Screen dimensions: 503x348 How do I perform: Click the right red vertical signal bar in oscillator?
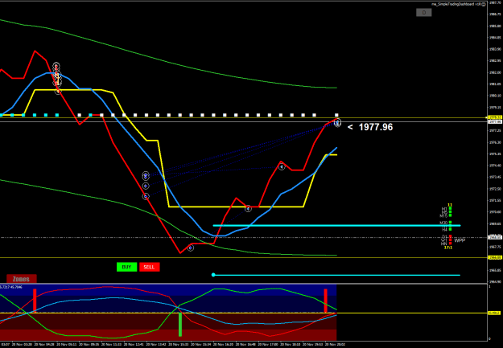pyautogui.click(x=326, y=301)
